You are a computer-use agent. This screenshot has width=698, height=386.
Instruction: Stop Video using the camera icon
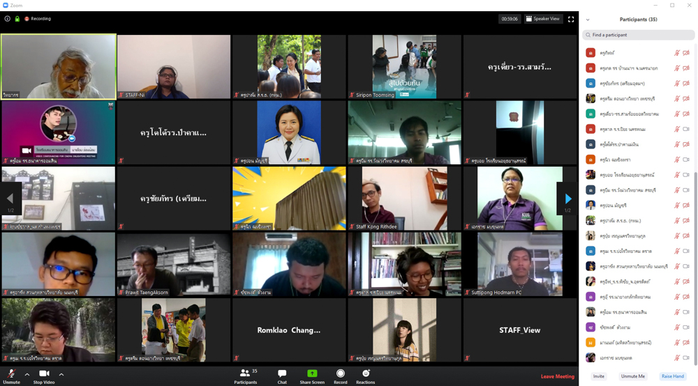(44, 375)
